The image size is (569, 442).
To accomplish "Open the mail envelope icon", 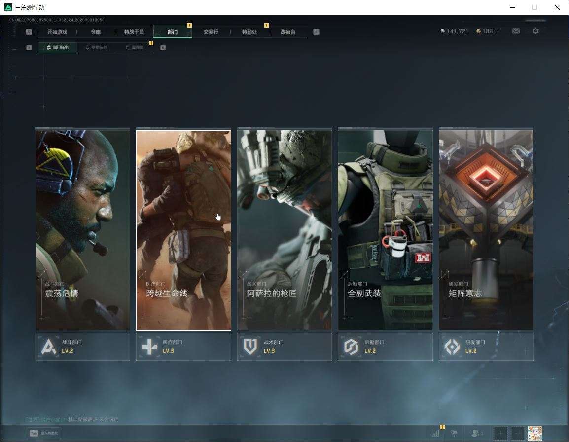I will pyautogui.click(x=516, y=31).
